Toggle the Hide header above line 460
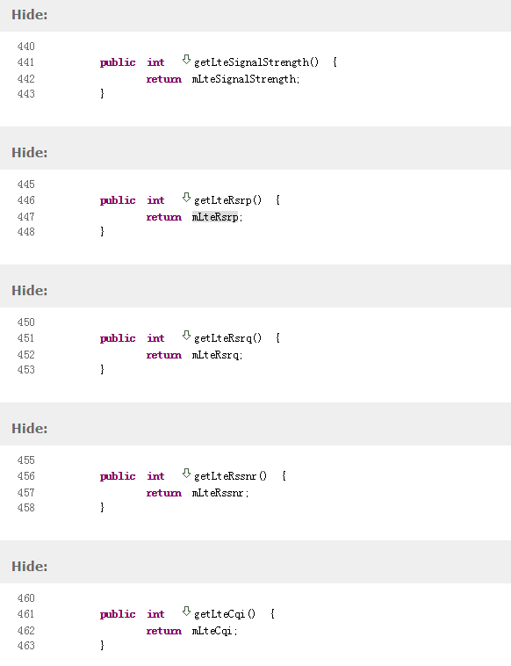Image resolution: width=511 pixels, height=666 pixels. pos(30,567)
